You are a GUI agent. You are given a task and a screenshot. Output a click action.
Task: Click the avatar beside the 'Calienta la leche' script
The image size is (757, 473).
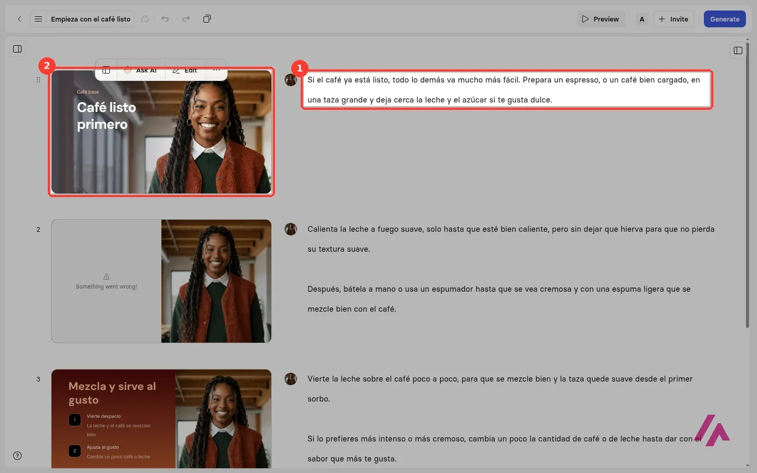click(291, 229)
